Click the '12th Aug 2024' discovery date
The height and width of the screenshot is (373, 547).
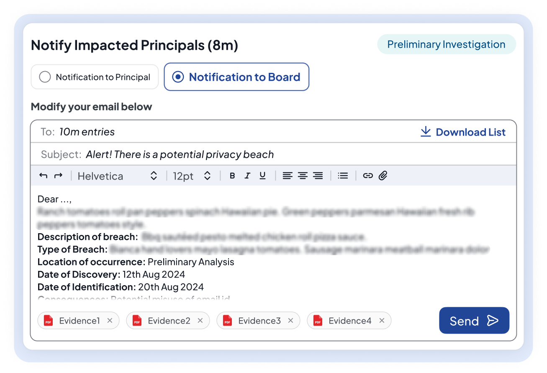[154, 275]
